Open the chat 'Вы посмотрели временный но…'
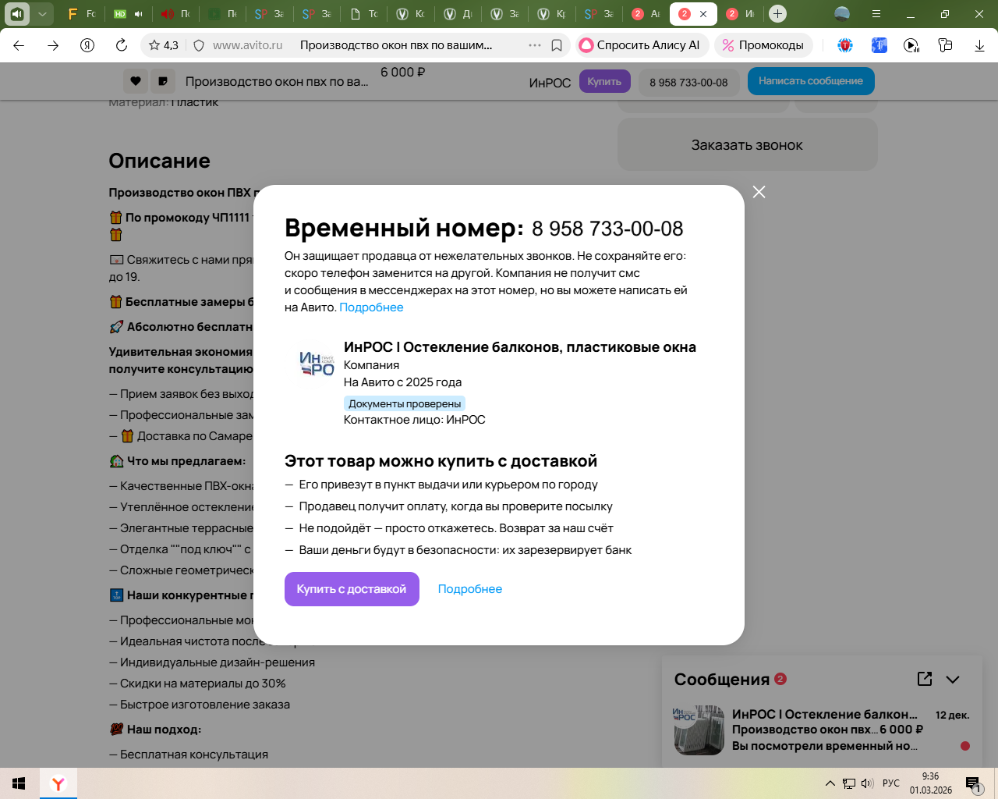 pyautogui.click(x=824, y=746)
